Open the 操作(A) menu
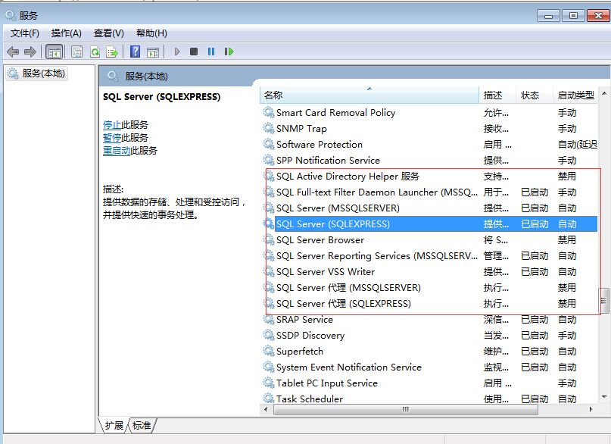This screenshot has height=444, width=611. click(66, 33)
